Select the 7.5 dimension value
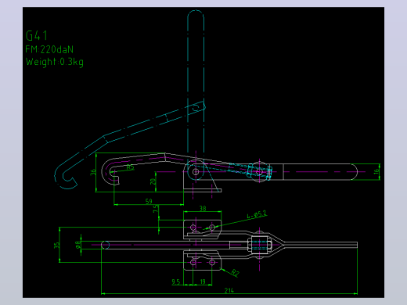The width and height of the screenshot is (407, 305). 156,209
